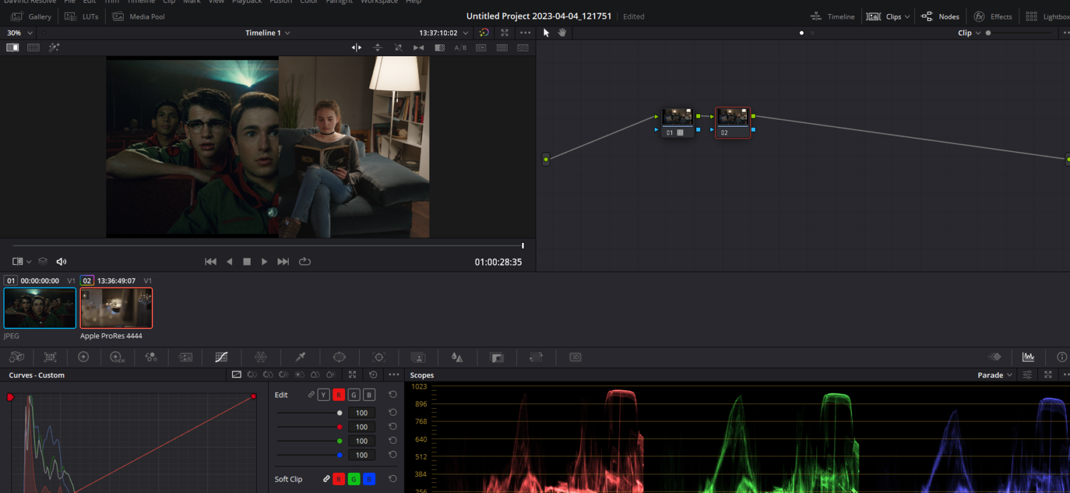Viewport: 1070px width, 493px height.
Task: Enable horizontal wipe in the viewer
Action: pos(356,47)
